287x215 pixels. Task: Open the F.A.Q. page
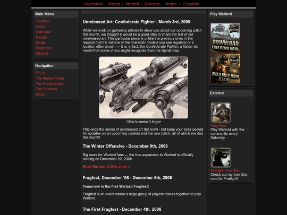coord(40,73)
